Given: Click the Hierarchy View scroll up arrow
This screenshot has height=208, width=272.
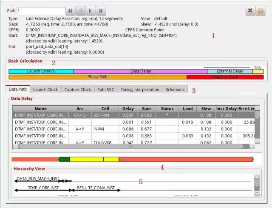Looking at the screenshot, I should (x=257, y=177).
